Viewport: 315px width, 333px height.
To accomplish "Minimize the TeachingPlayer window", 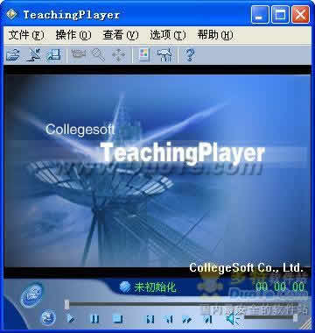I will [x=261, y=15].
